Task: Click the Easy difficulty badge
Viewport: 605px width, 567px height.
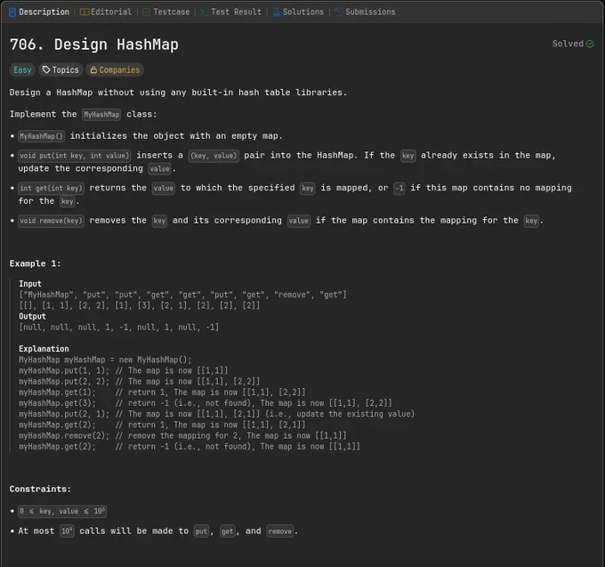Action: tap(22, 69)
